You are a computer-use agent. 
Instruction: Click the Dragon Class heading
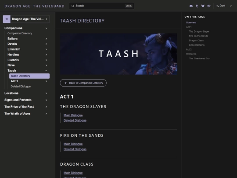(77, 164)
